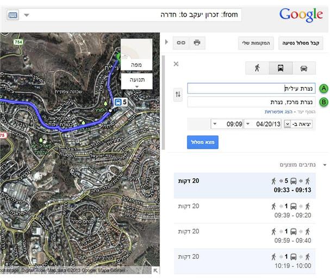Click 'הוסף יעד' (add destination) link

coord(306,112)
